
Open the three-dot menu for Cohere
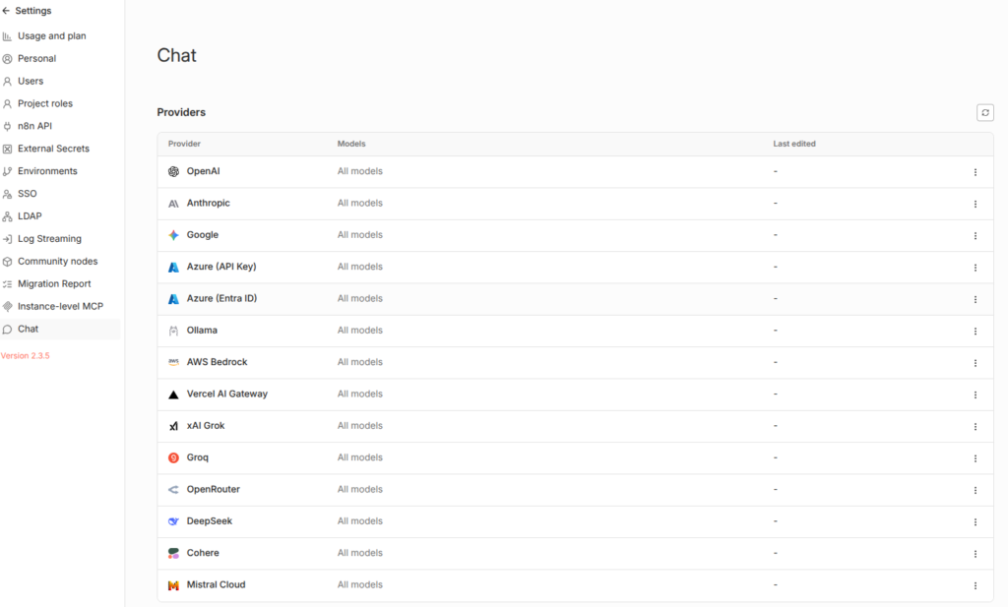975,554
